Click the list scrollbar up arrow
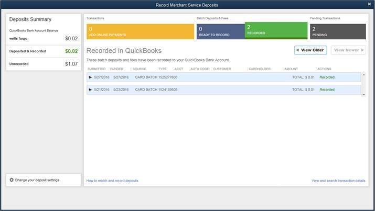 pos(363,75)
